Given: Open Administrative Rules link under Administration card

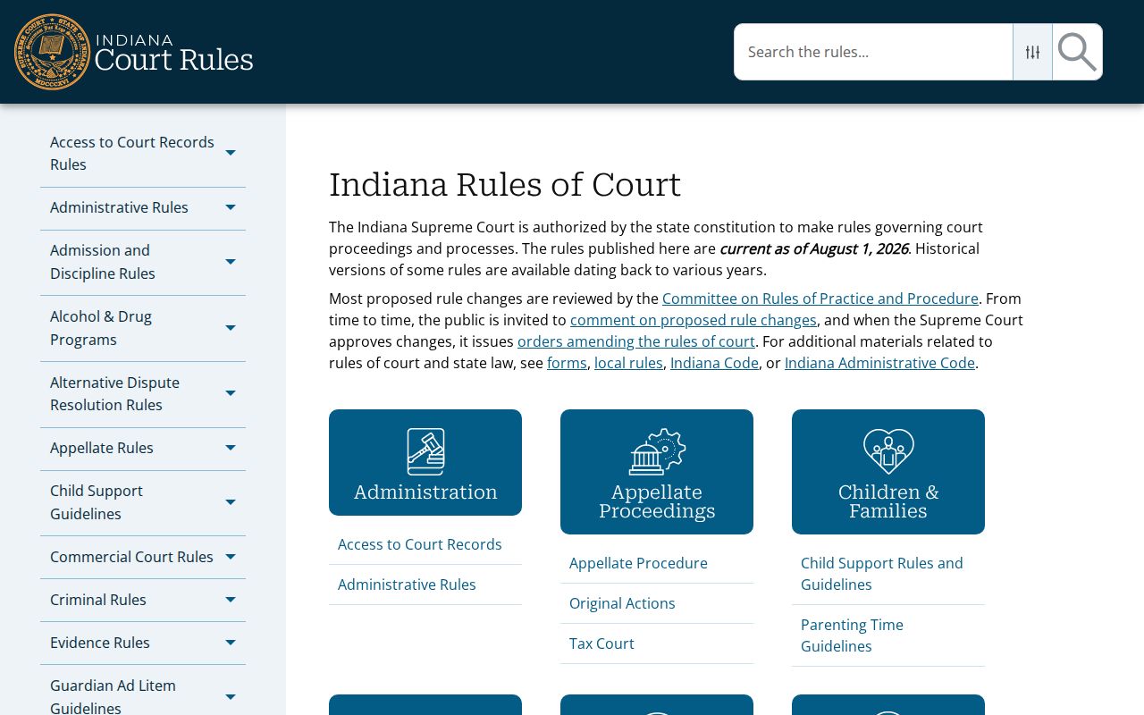Looking at the screenshot, I should coord(407,585).
